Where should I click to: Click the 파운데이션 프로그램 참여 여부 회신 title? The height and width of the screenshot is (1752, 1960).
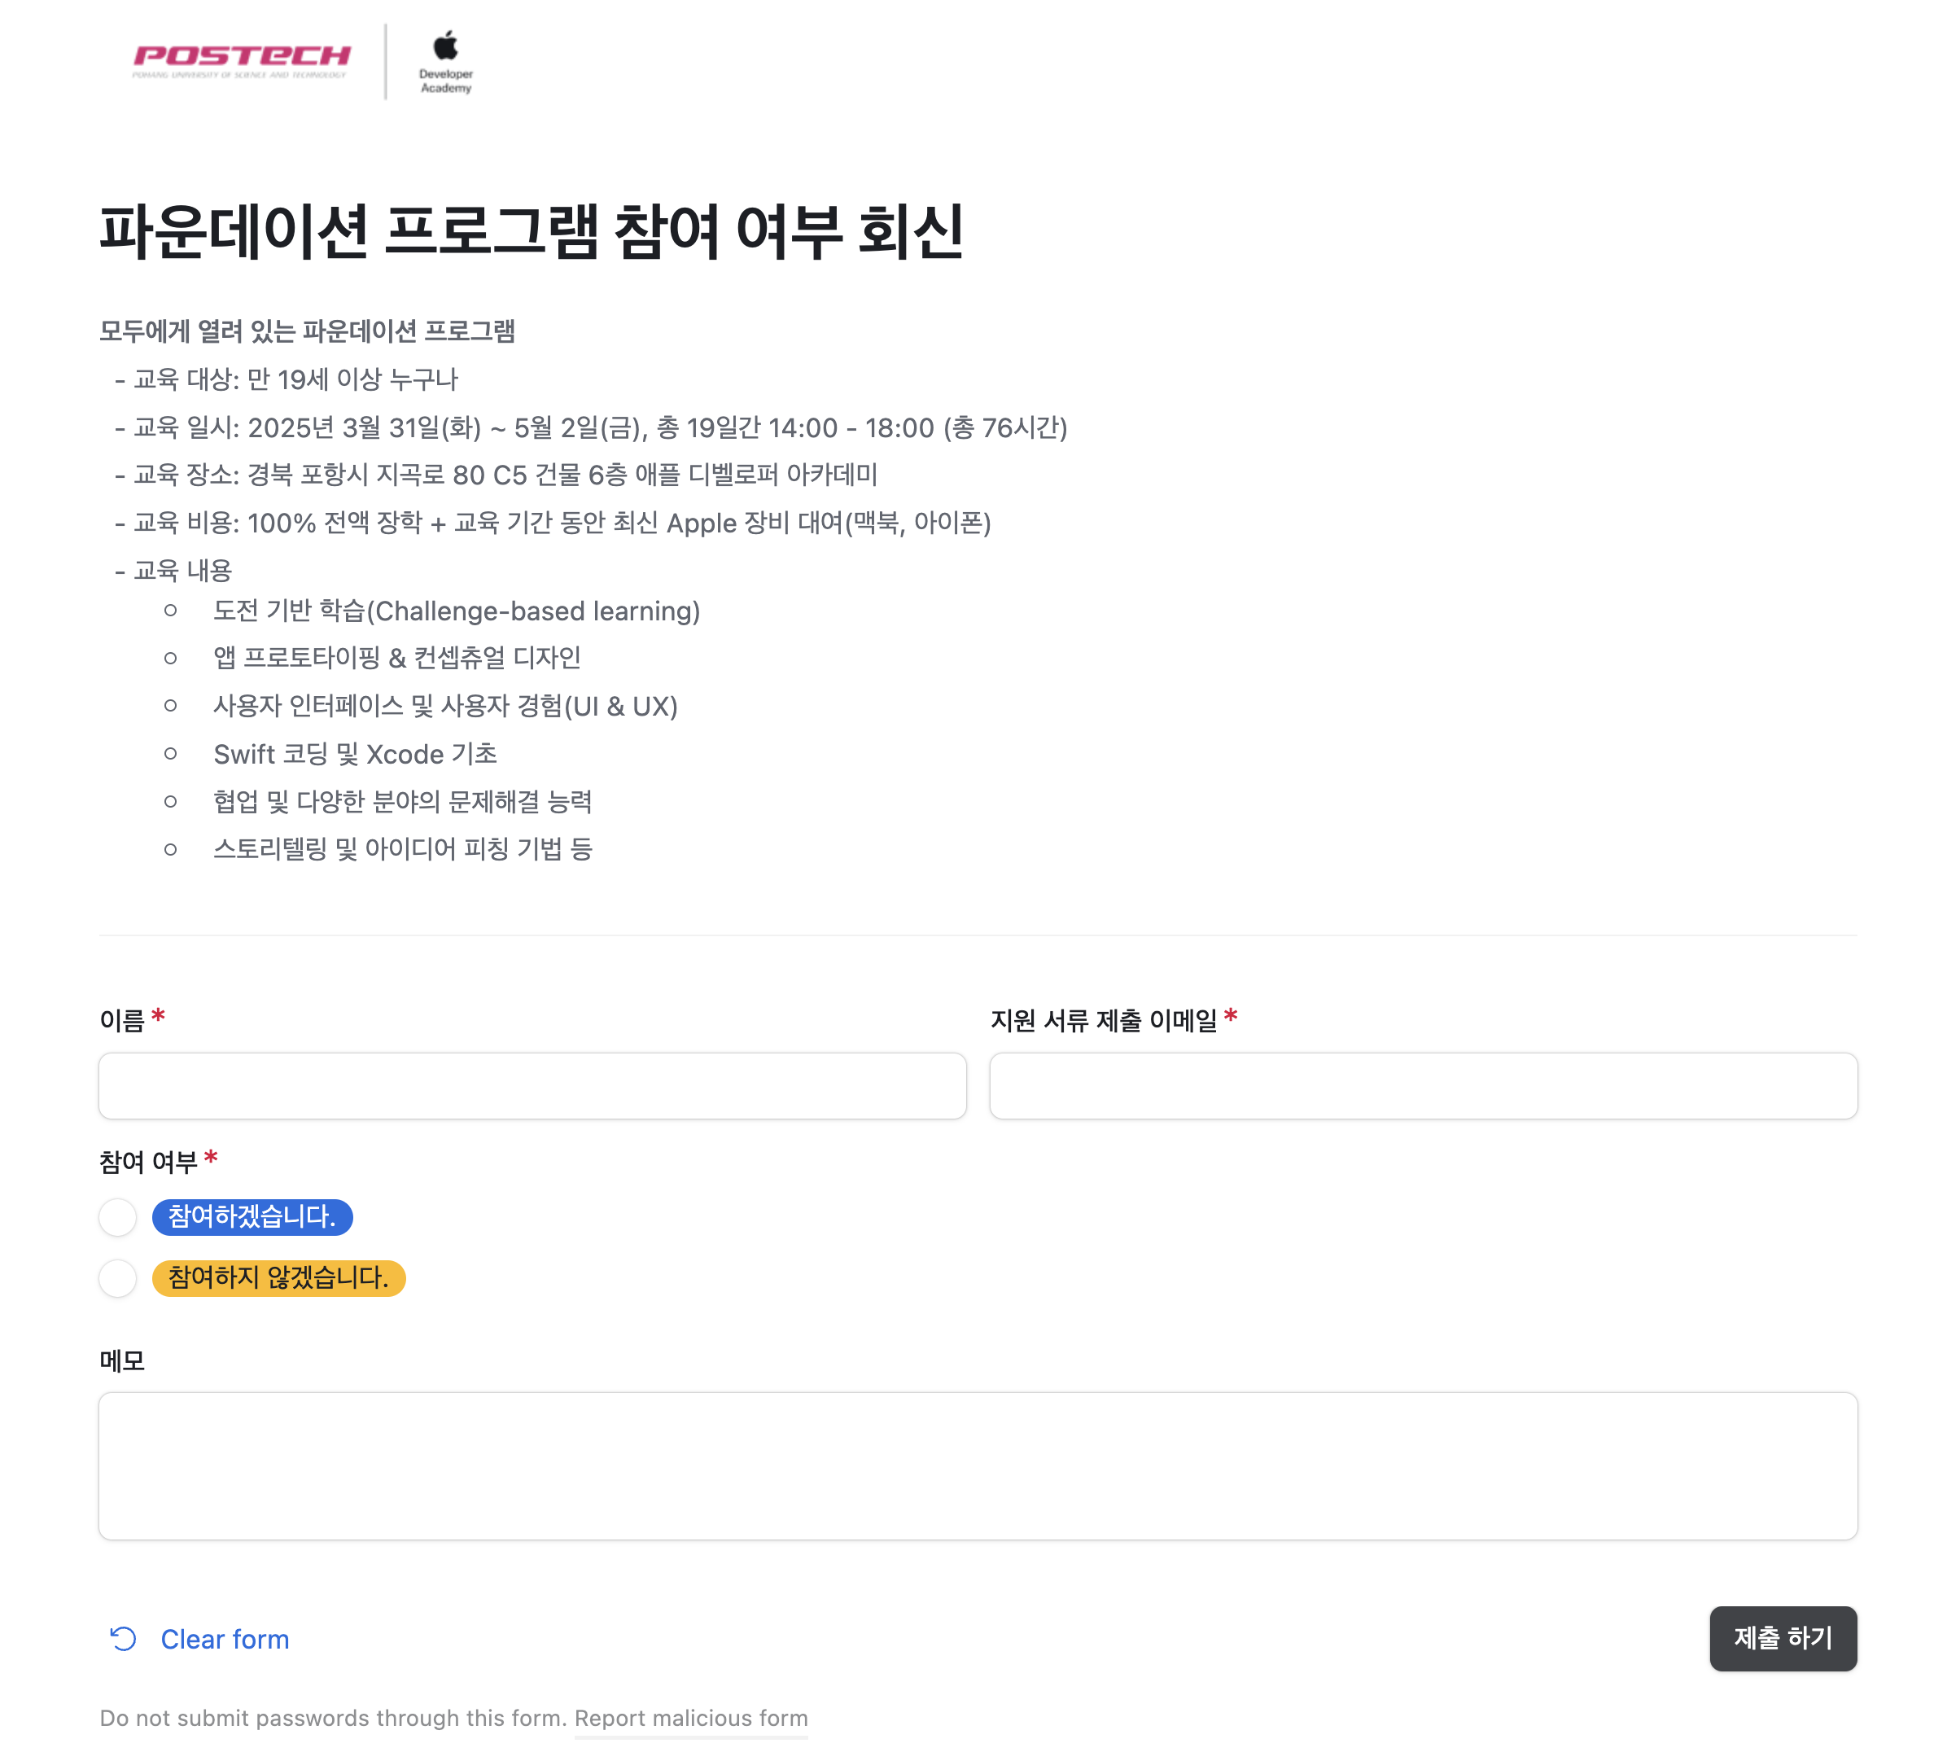(532, 232)
